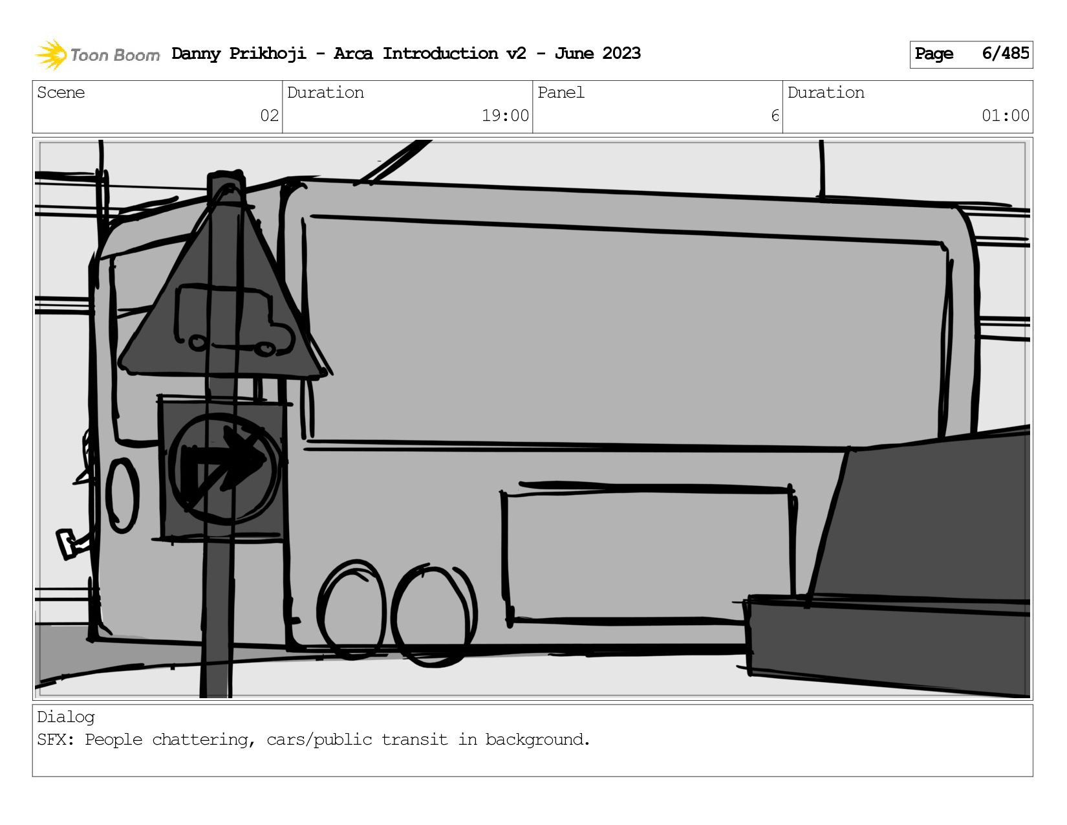Click the 'Scene' label

tap(61, 93)
